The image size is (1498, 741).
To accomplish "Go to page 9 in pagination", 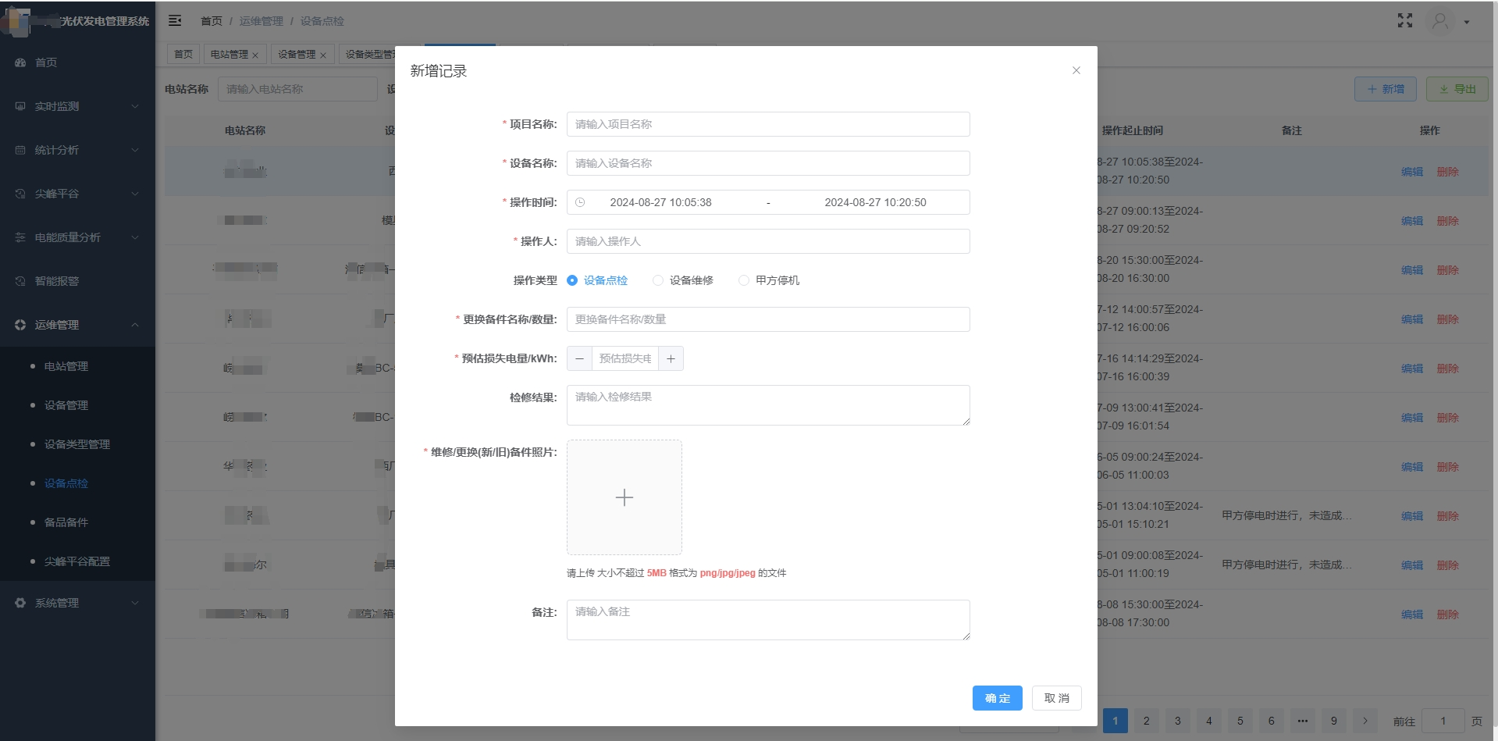I will click(x=1334, y=721).
